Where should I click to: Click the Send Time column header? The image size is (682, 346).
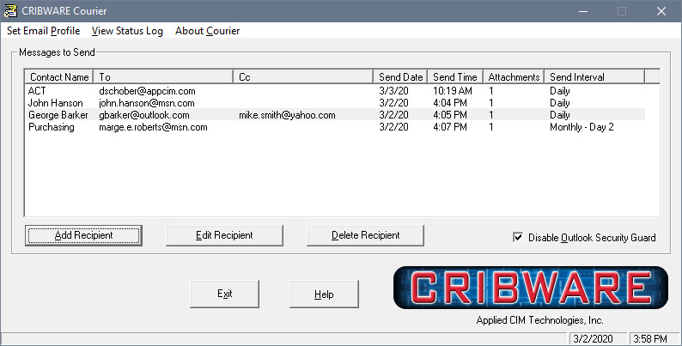[455, 77]
